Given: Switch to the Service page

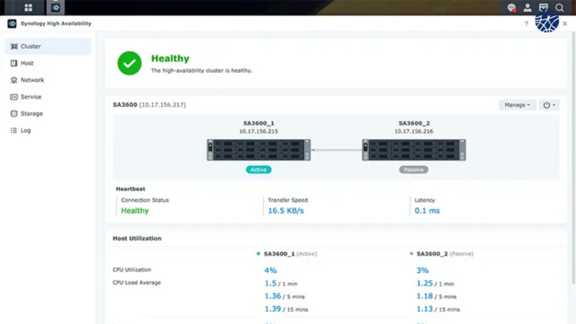Looking at the screenshot, I should (x=48, y=97).
